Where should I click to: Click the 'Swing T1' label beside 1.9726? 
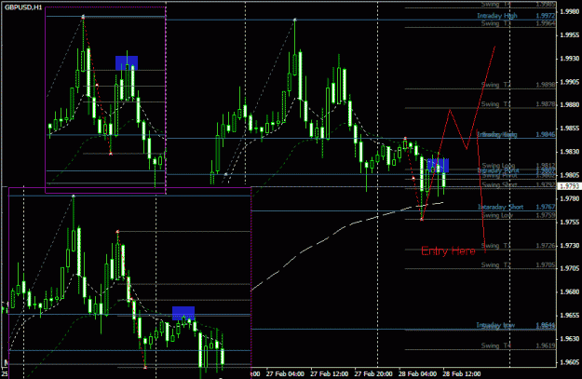(496, 245)
